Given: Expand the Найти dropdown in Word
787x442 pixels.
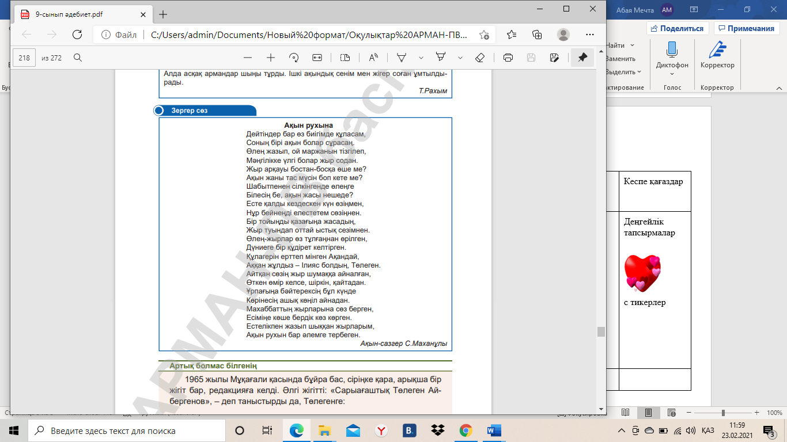Looking at the screenshot, I should pos(633,45).
